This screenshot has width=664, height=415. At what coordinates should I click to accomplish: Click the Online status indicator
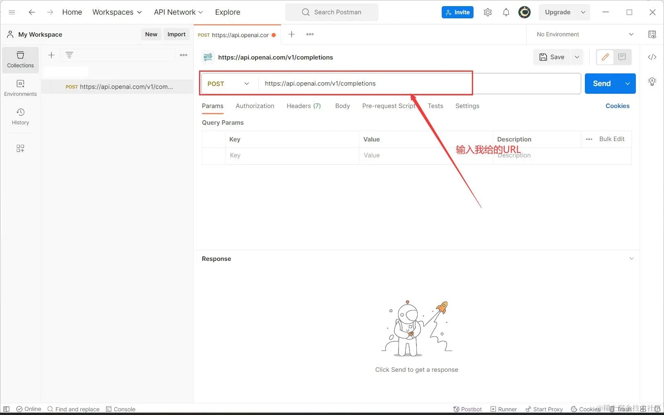tap(29, 409)
